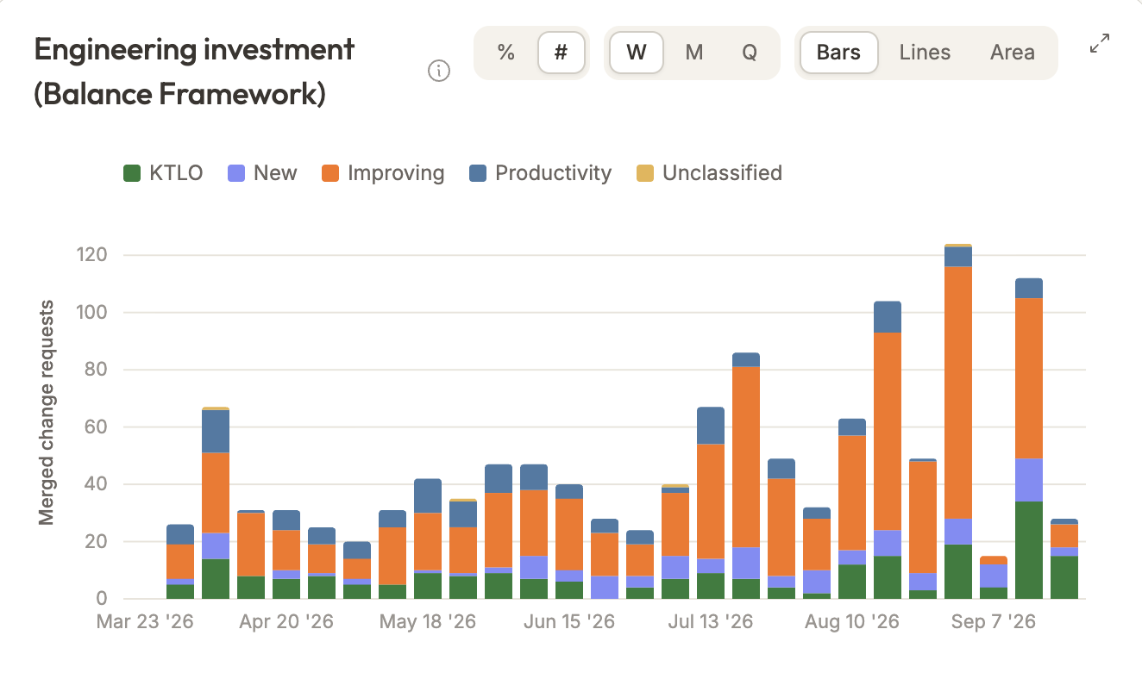1142x679 pixels.
Task: Toggle KTLO series via green legend swatch
Action: [132, 173]
